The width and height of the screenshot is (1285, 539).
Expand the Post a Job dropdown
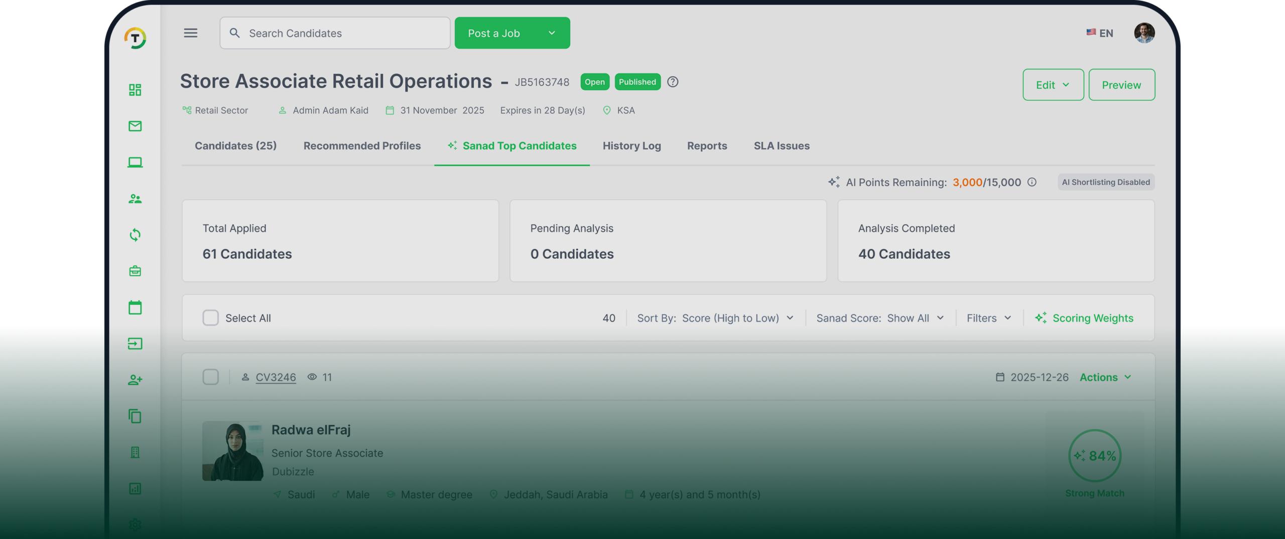coord(551,33)
